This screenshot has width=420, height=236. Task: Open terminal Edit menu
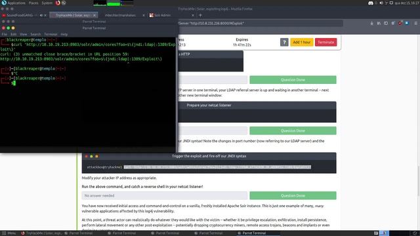pos(13,34)
